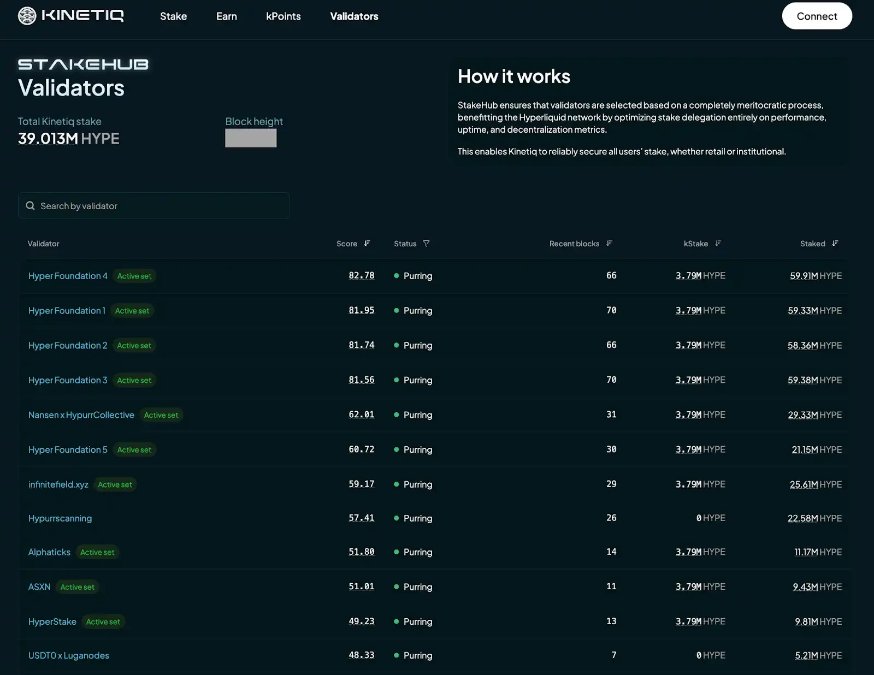874x675 pixels.
Task: Open the Earn section
Action: pyautogui.click(x=226, y=16)
